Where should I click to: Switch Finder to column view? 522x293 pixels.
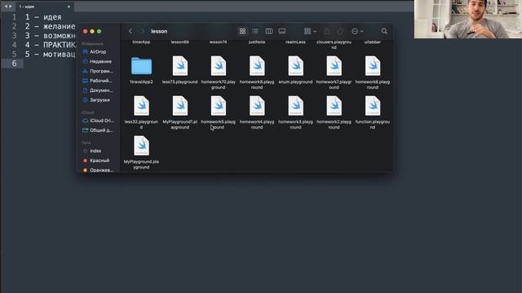[269, 31]
